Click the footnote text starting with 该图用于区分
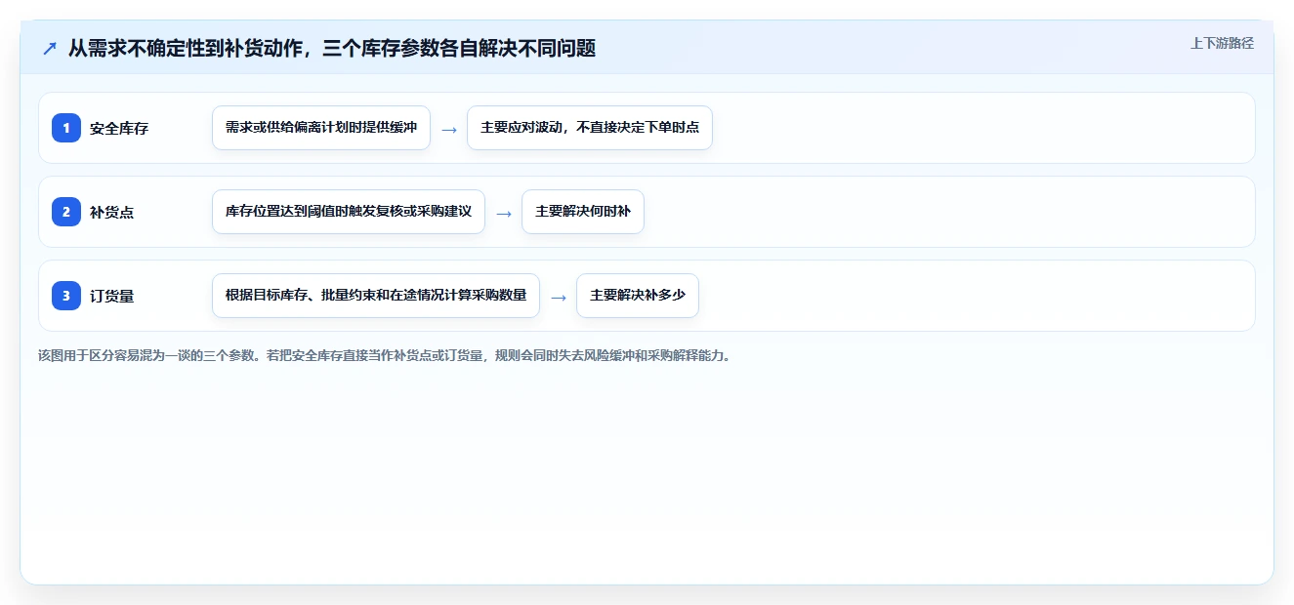The height and width of the screenshot is (605, 1294). tap(384, 355)
